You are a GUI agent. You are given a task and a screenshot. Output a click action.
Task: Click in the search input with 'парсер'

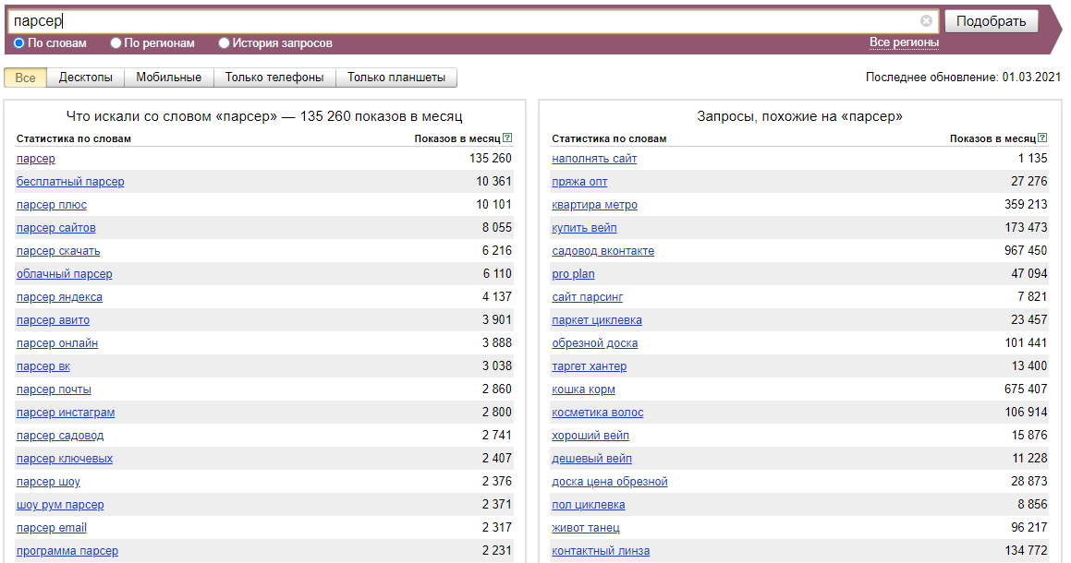coord(462,21)
